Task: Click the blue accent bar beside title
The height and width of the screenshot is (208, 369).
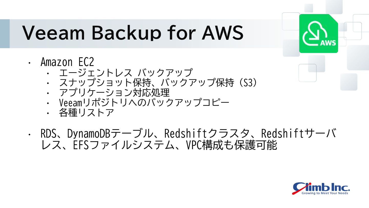Action: click(x=5, y=33)
